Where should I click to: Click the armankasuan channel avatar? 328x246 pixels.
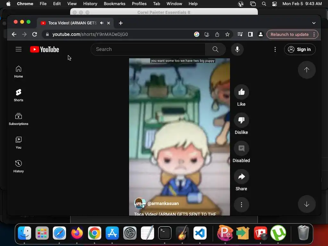(x=140, y=203)
